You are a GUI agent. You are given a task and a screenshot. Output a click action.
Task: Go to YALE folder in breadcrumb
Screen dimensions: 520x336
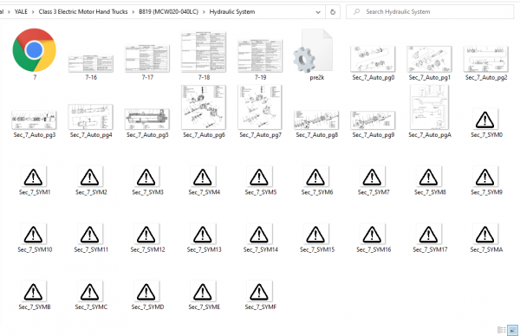coord(21,11)
